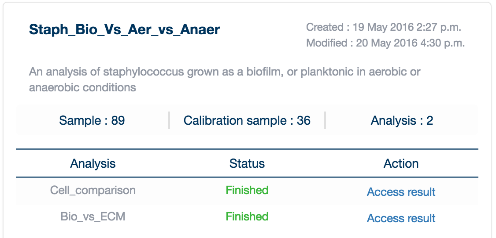Click the project description paragraph

(225, 79)
